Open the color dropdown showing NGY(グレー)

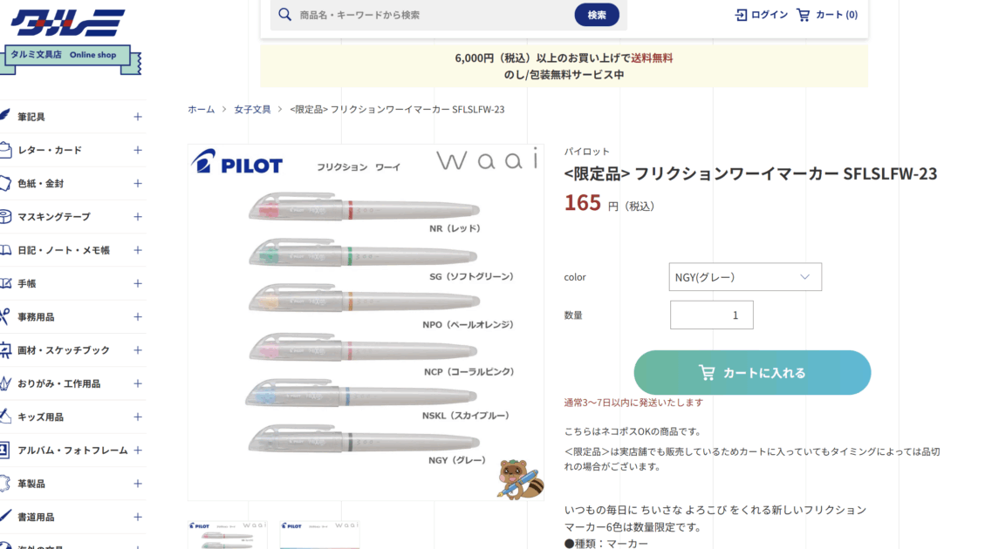coord(745,277)
